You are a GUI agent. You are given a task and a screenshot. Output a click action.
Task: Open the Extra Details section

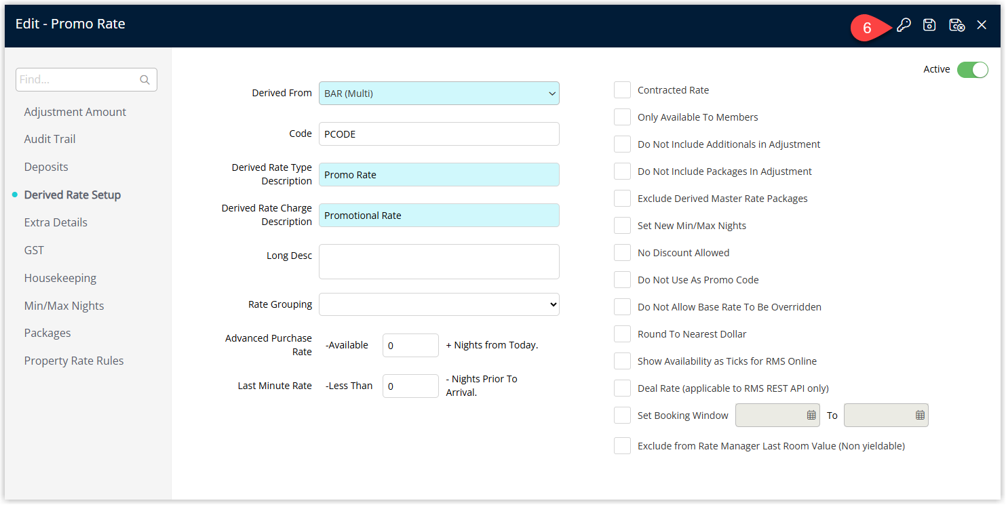coord(56,222)
